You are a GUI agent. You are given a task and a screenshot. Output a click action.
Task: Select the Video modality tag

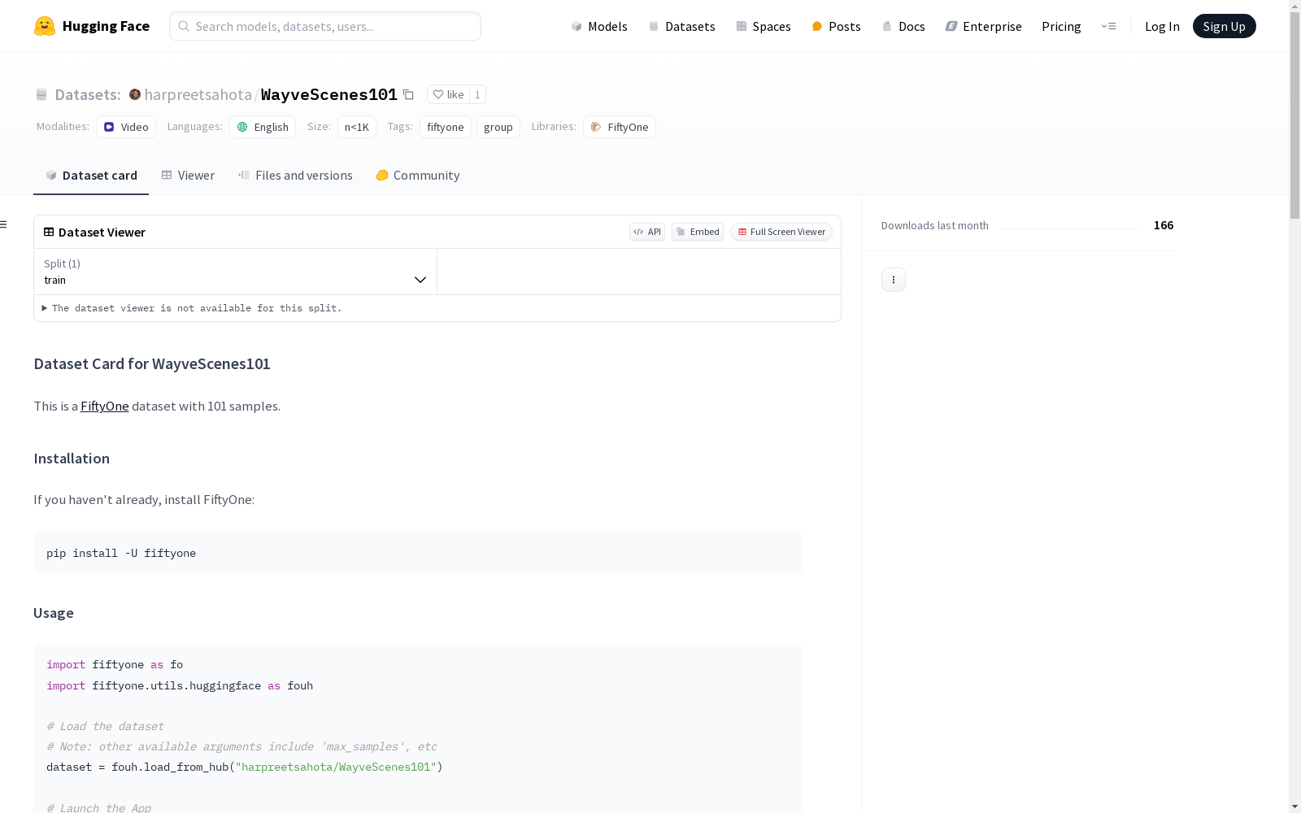126,127
